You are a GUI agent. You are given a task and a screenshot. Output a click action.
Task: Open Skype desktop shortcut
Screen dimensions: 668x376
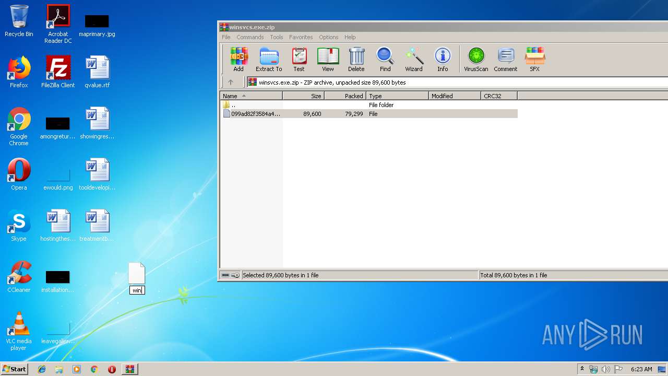(19, 226)
